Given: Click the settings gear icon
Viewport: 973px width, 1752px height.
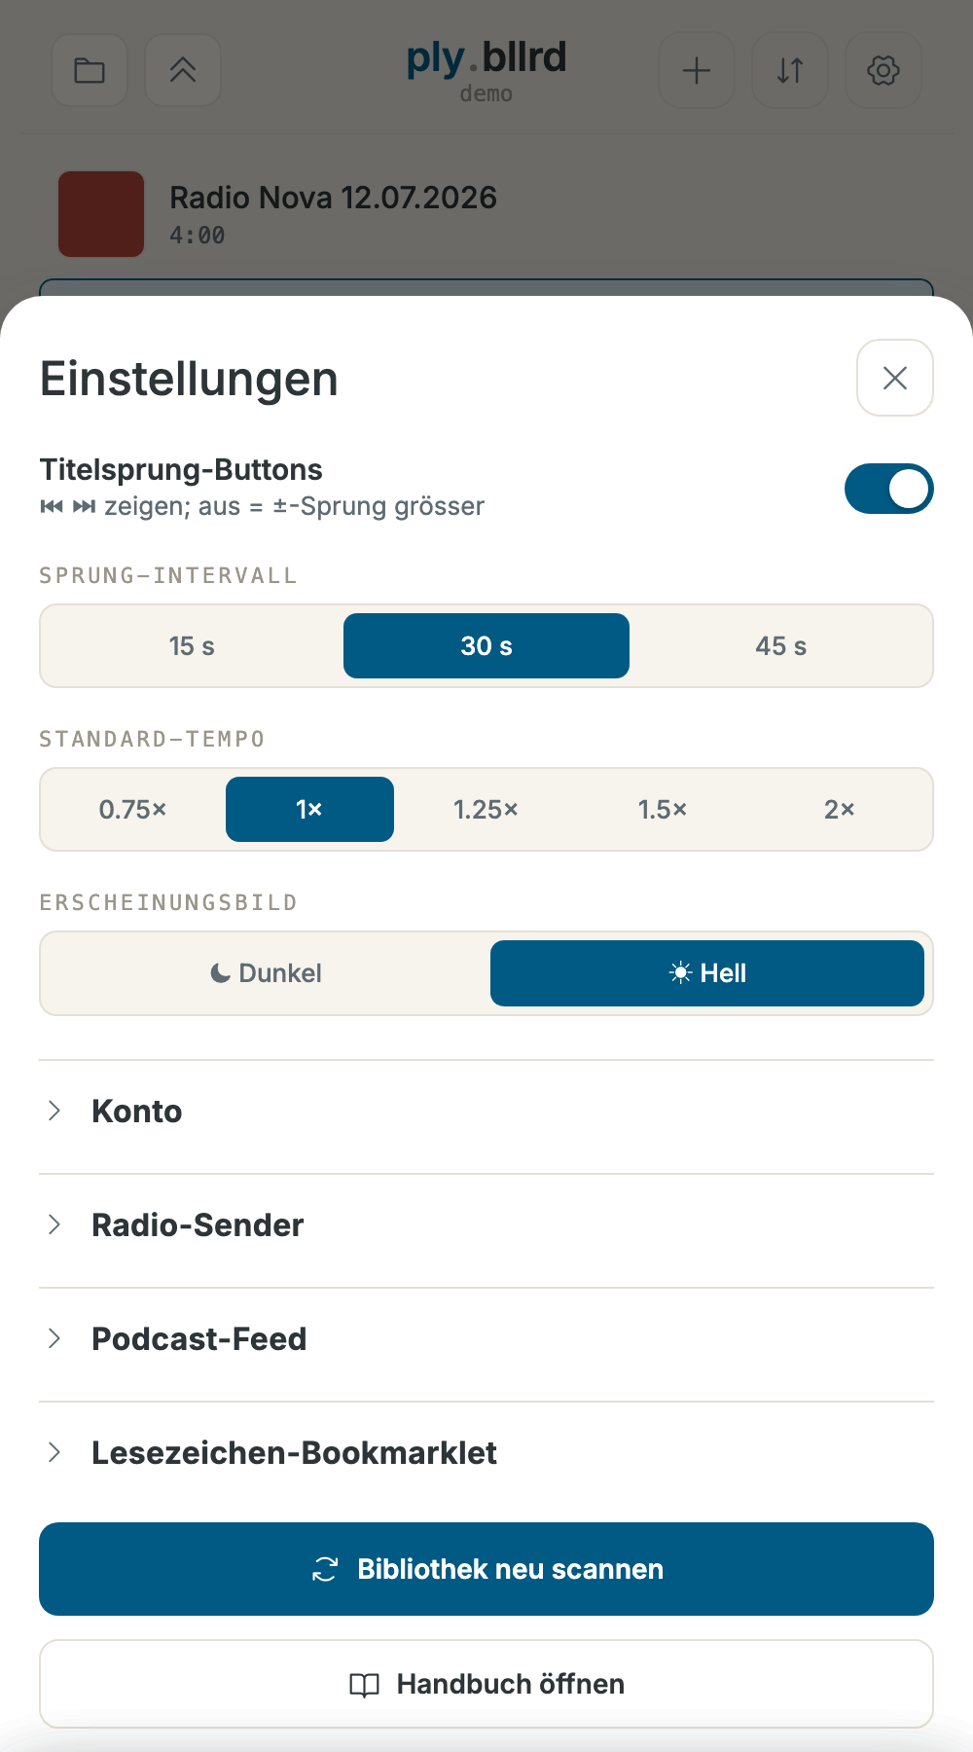Looking at the screenshot, I should [883, 70].
